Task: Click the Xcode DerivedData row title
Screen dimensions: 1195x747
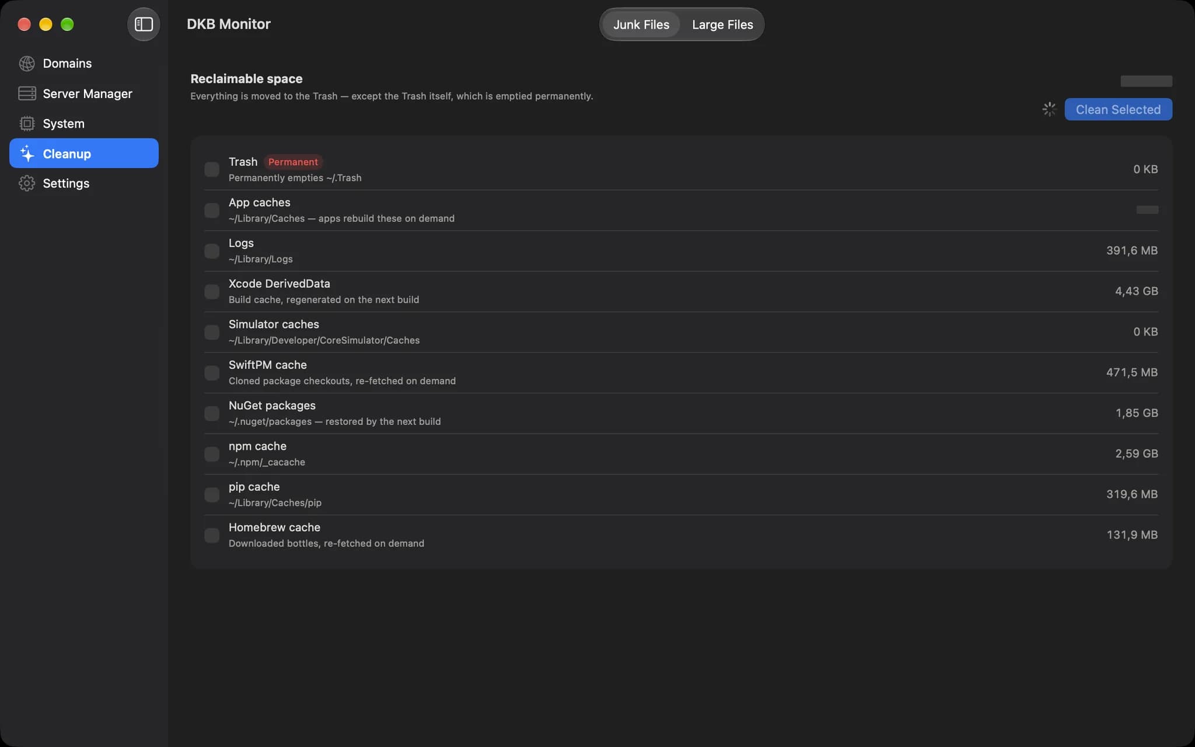Action: 279,284
